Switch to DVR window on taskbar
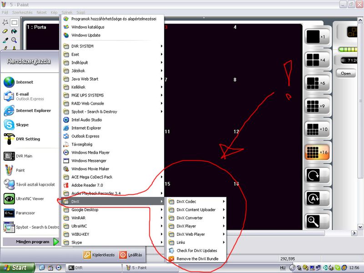 click(x=94, y=268)
